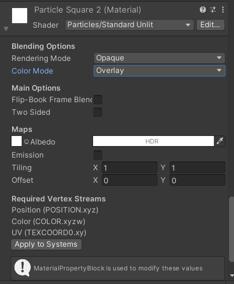Click the Edit... shader button
Screen dimensions: 234x284
click(210, 25)
